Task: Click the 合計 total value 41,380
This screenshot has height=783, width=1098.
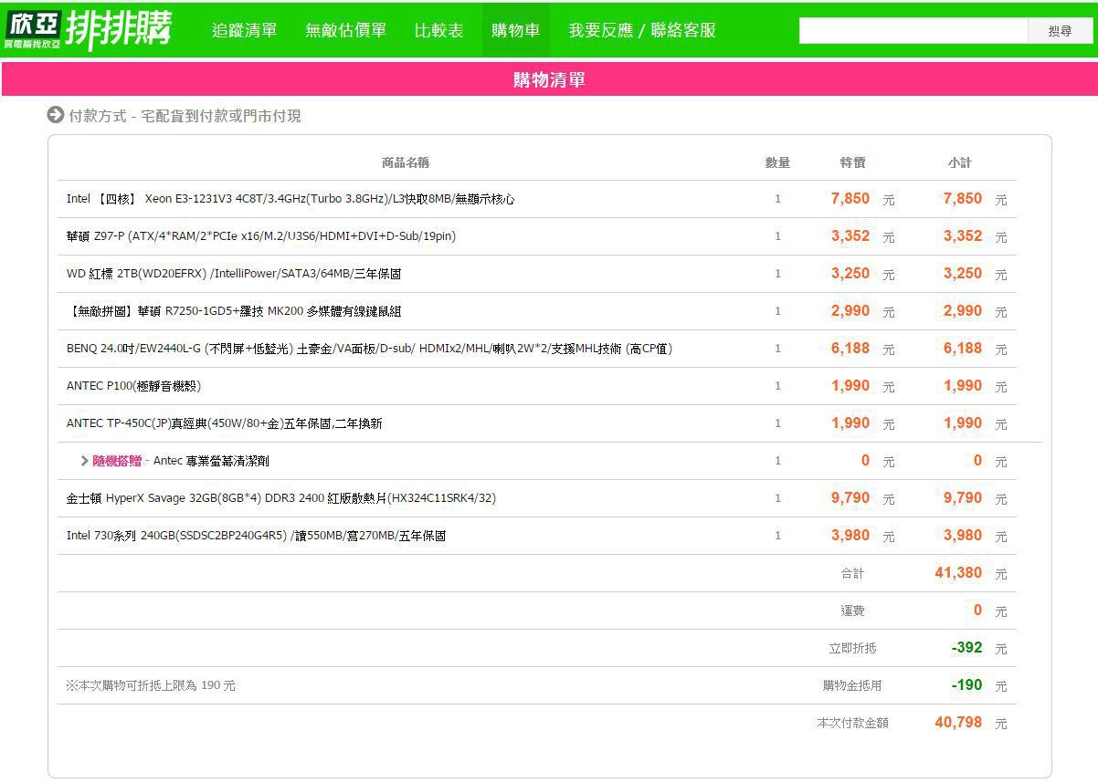Action: 958,572
